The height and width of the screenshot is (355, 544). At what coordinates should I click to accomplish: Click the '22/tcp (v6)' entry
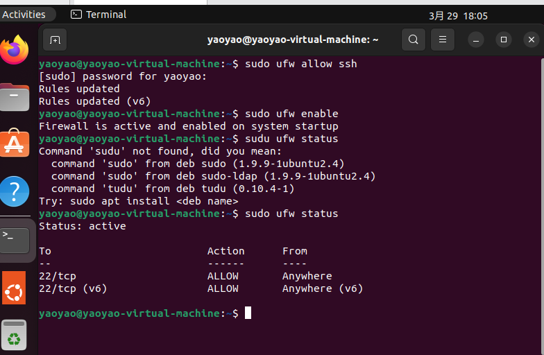[x=73, y=288]
